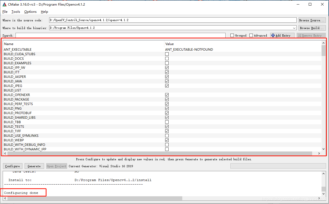Click the cache list vertical scrollbar thumb
Viewport: 329px width, 204px height.
coord(323,51)
